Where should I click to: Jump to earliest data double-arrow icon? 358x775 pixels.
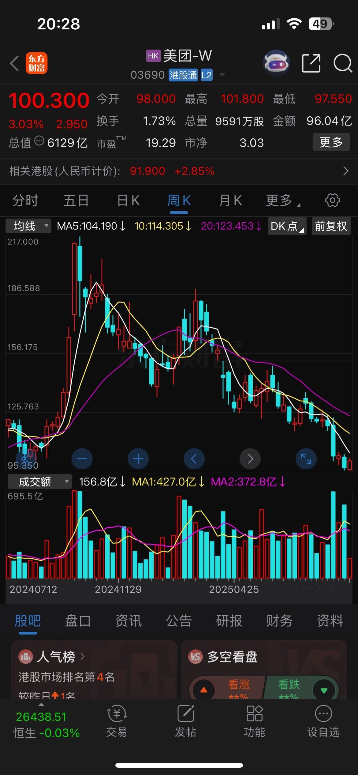26,459
